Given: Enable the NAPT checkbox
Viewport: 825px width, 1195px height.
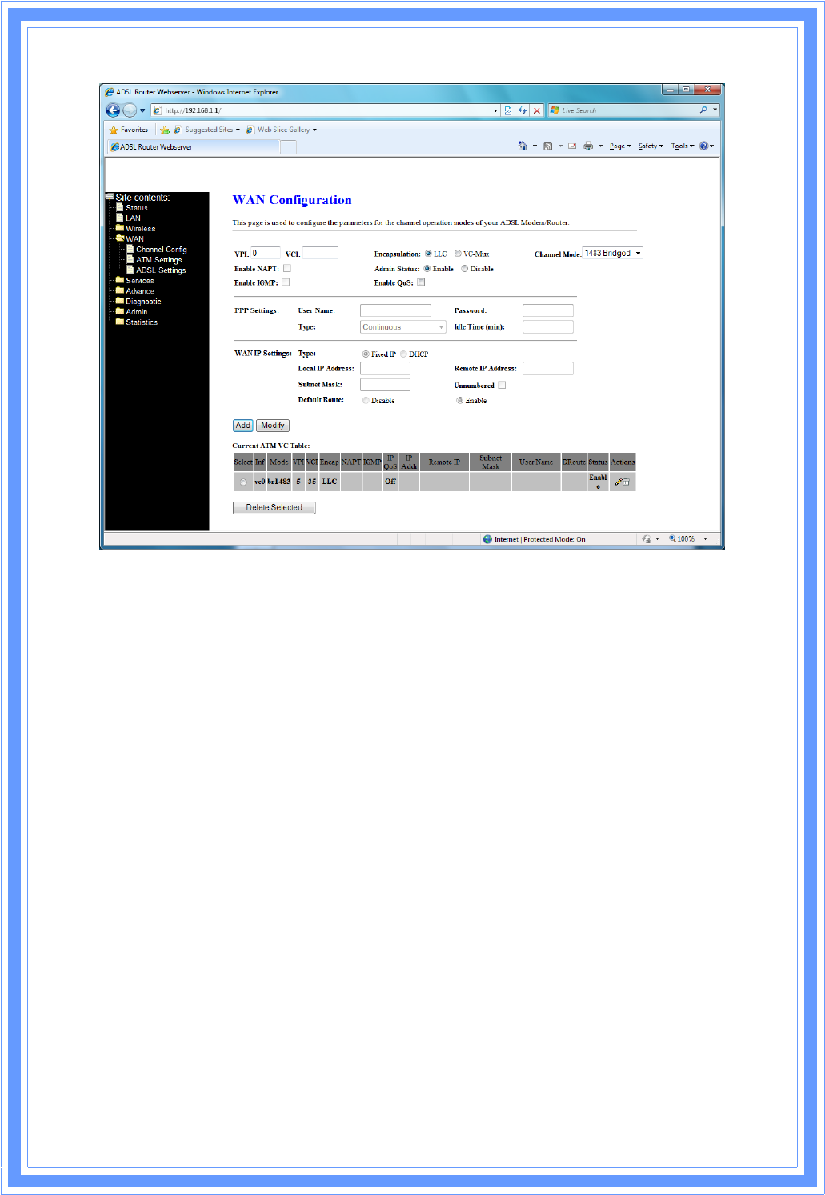Looking at the screenshot, I should point(287,269).
